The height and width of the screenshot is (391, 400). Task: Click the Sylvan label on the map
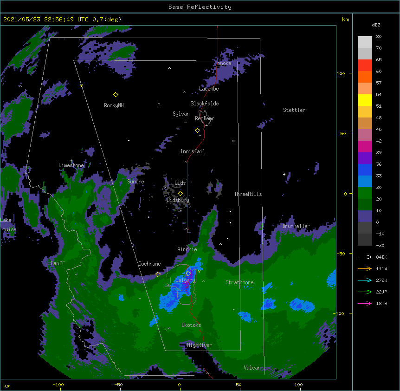(181, 114)
